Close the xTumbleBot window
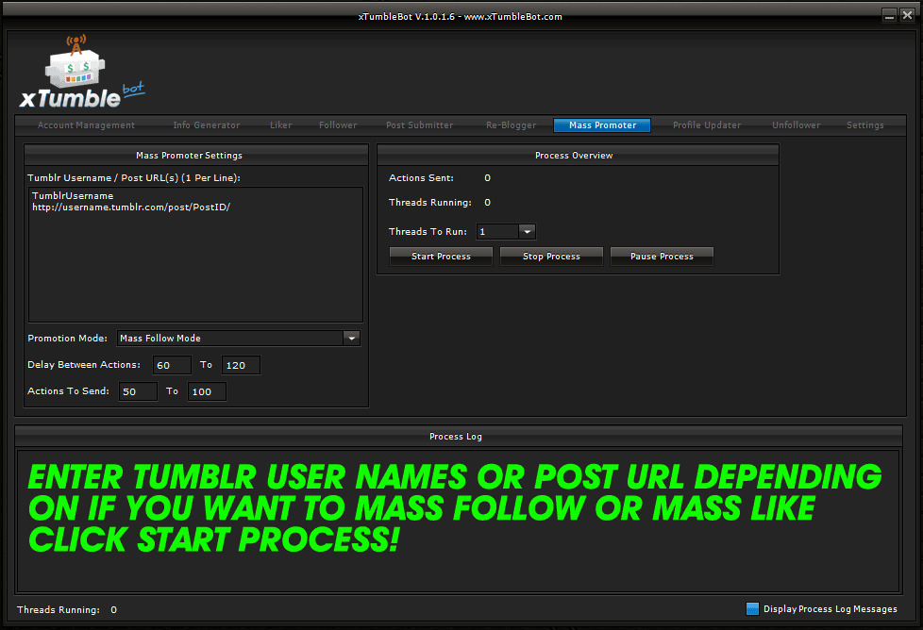The image size is (923, 630). (x=907, y=15)
